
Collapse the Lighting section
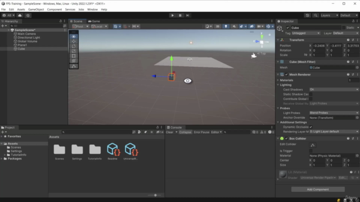click(x=278, y=85)
